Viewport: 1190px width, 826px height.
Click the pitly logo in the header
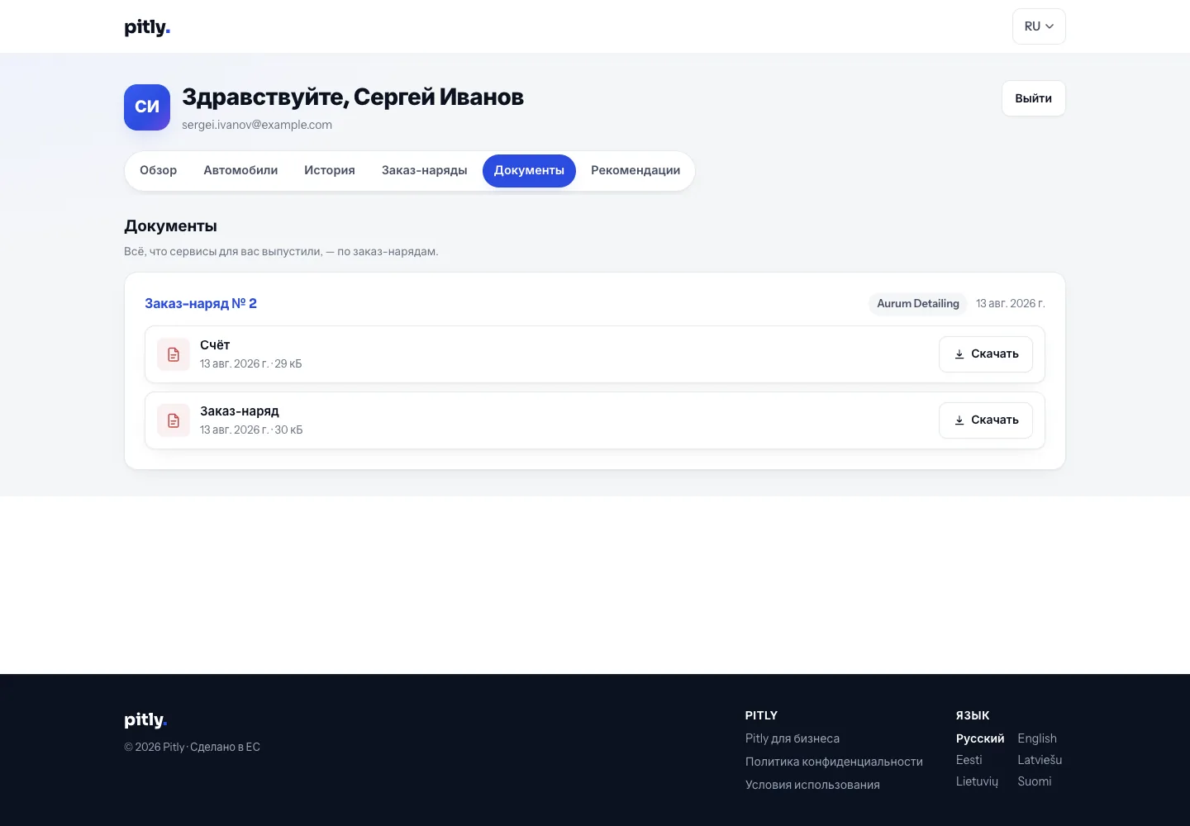tap(147, 27)
